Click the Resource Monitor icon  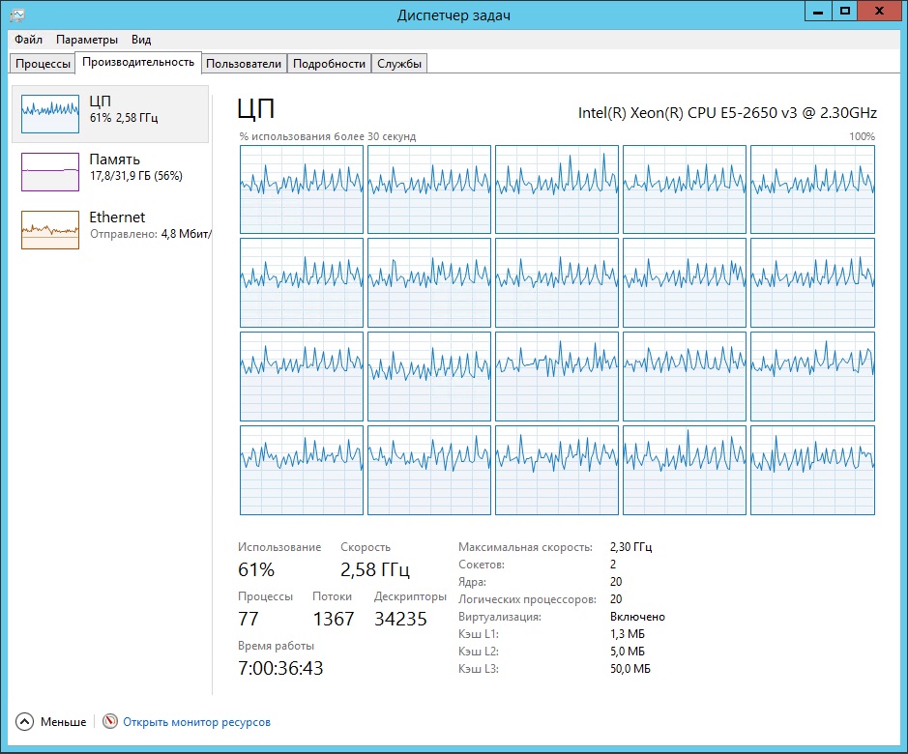tap(110, 721)
